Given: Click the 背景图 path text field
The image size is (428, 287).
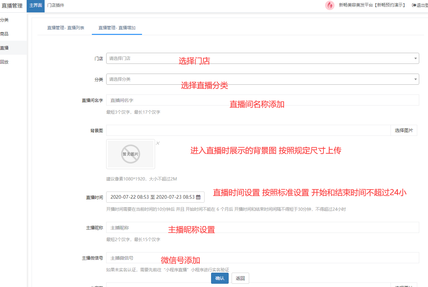Looking at the screenshot, I should point(249,130).
